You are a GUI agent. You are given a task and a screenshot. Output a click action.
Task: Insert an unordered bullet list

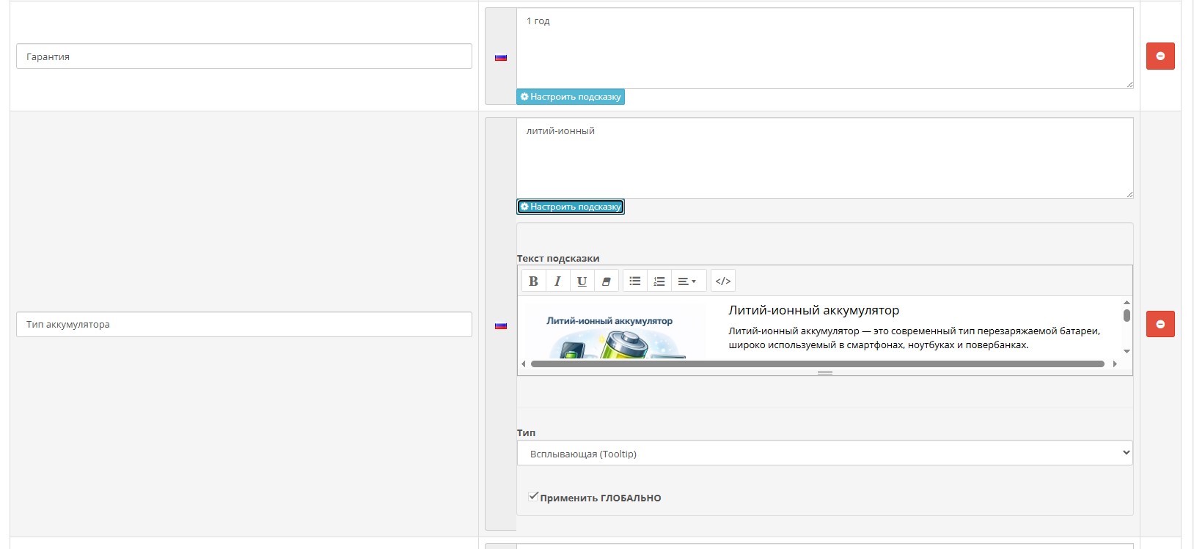tap(635, 281)
